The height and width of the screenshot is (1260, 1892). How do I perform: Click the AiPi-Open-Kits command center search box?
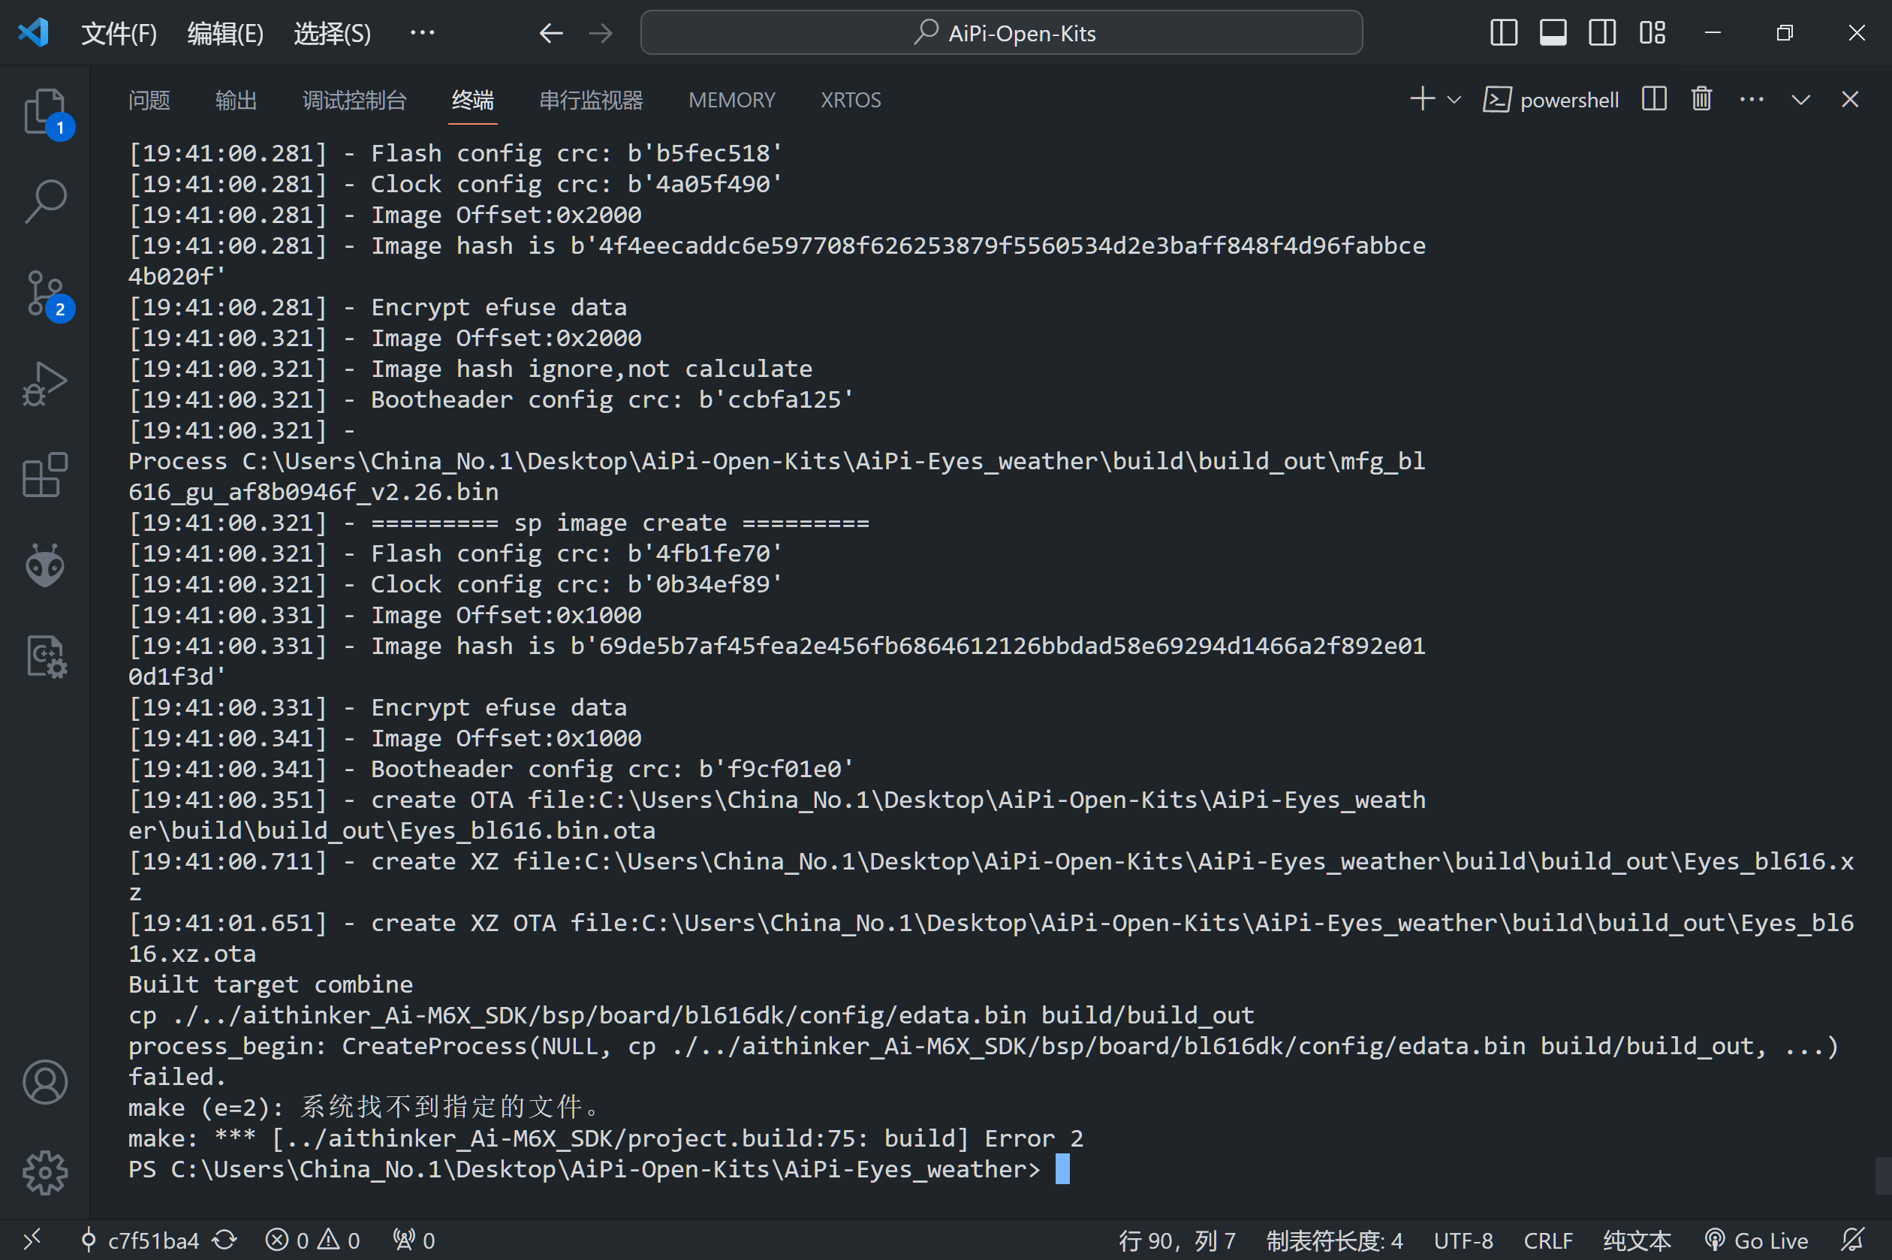click(1001, 33)
